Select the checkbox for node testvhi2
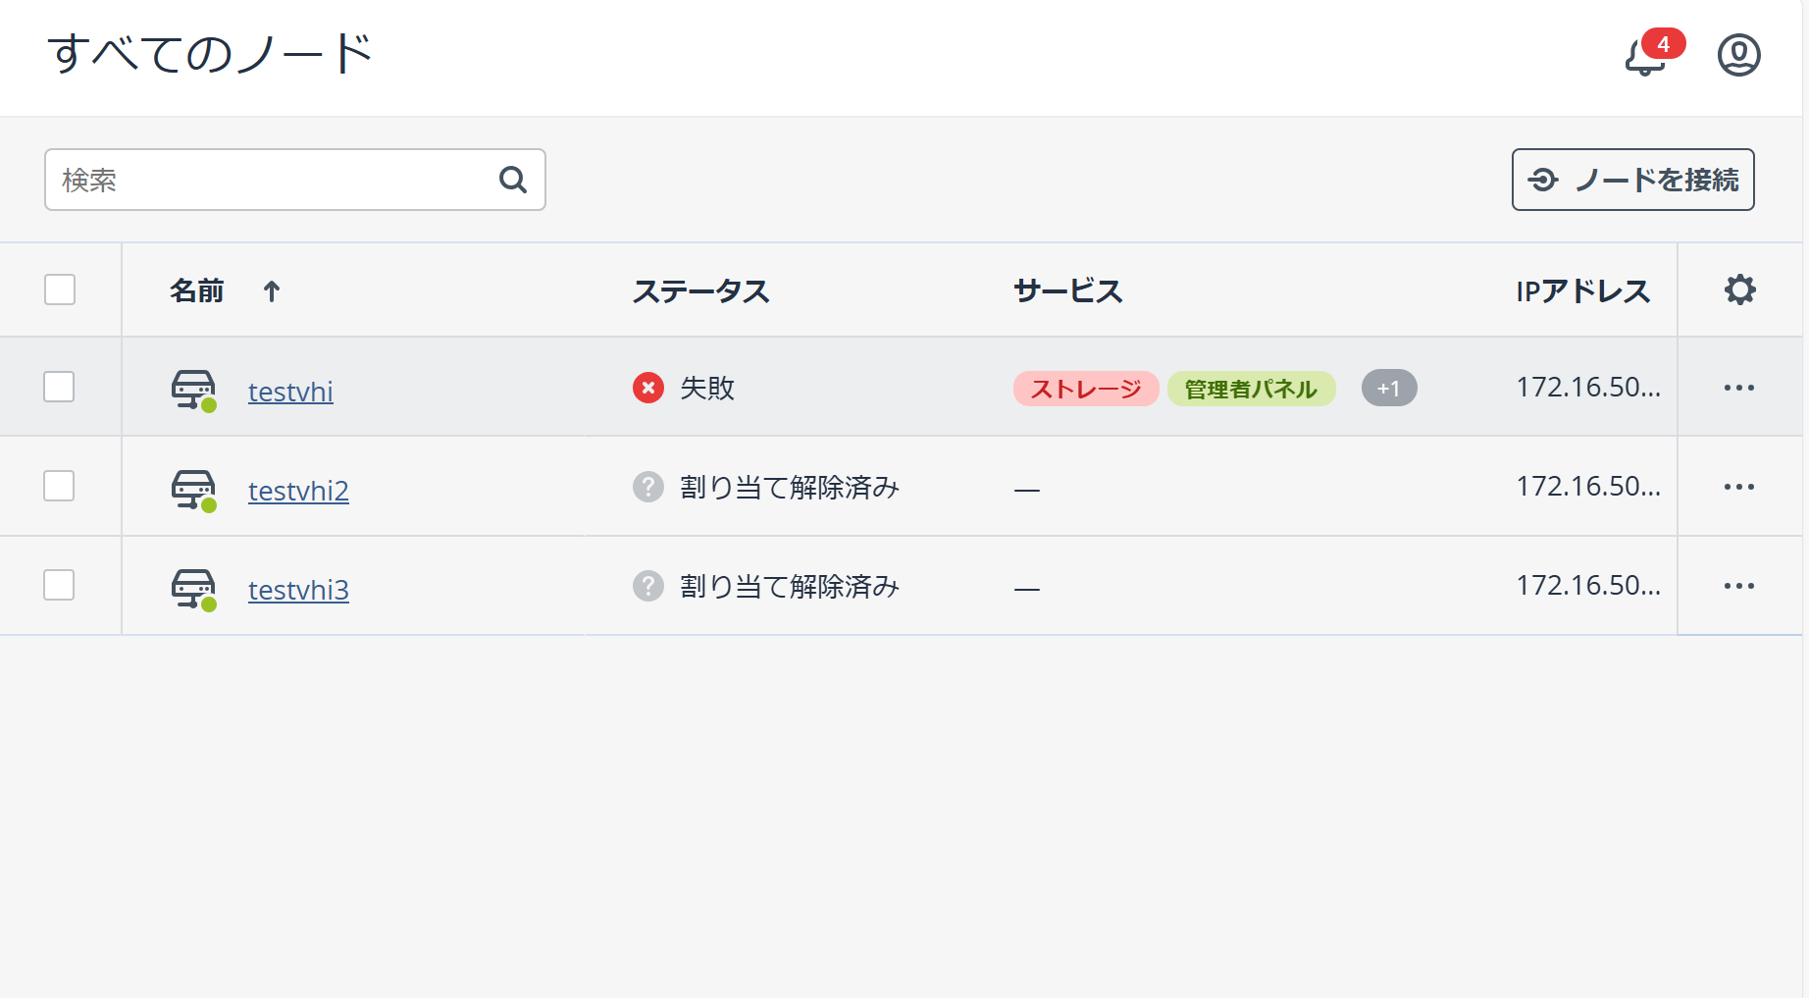 (59, 486)
